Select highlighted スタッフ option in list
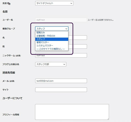The image size is (131, 122). coord(52,39)
